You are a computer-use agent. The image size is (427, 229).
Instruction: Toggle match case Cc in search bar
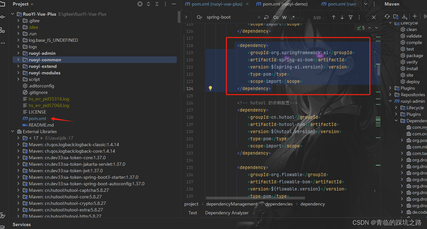(x=276, y=17)
